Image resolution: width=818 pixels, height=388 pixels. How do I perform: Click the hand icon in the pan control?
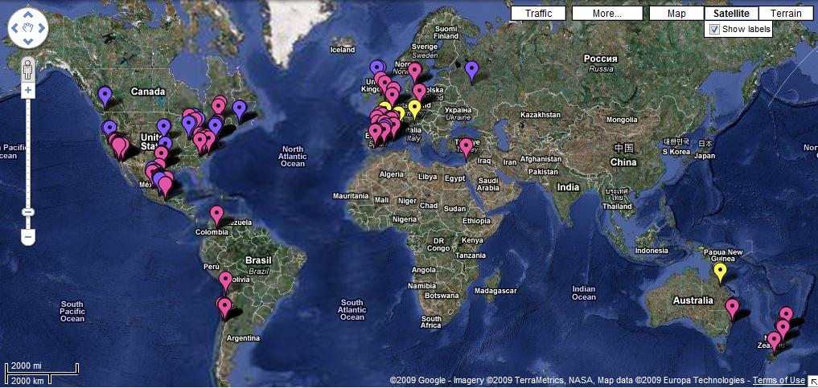pyautogui.click(x=28, y=28)
